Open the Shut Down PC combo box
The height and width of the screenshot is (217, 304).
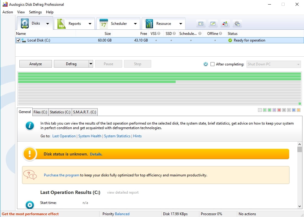pos(274,64)
